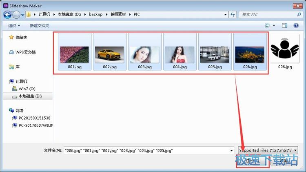The width and height of the screenshot is (306, 172).
Task: Open the view options dropdown arrow
Action: [x=274, y=25]
